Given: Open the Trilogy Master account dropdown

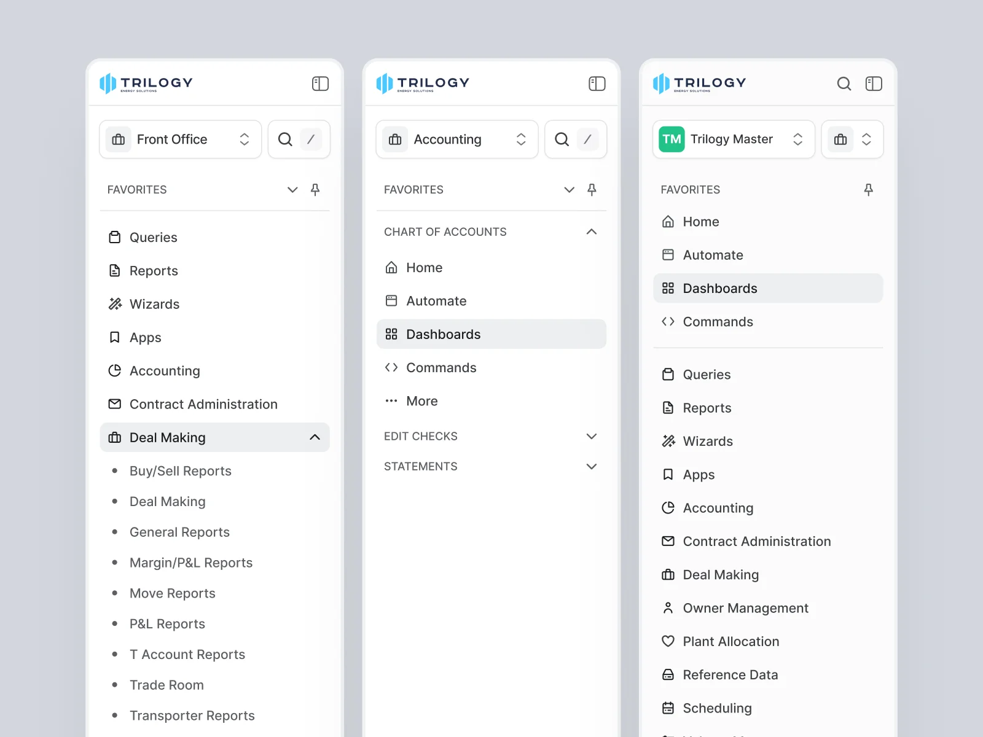Looking at the screenshot, I should tap(734, 139).
